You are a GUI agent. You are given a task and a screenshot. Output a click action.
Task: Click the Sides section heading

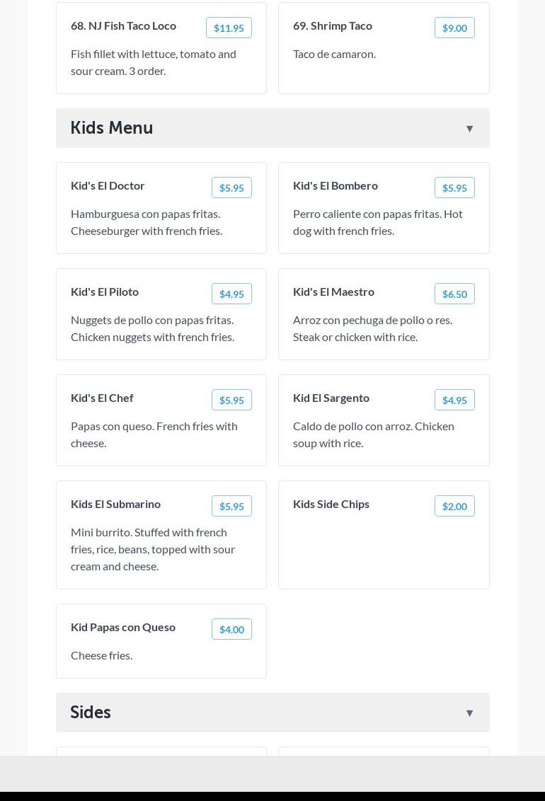point(91,713)
